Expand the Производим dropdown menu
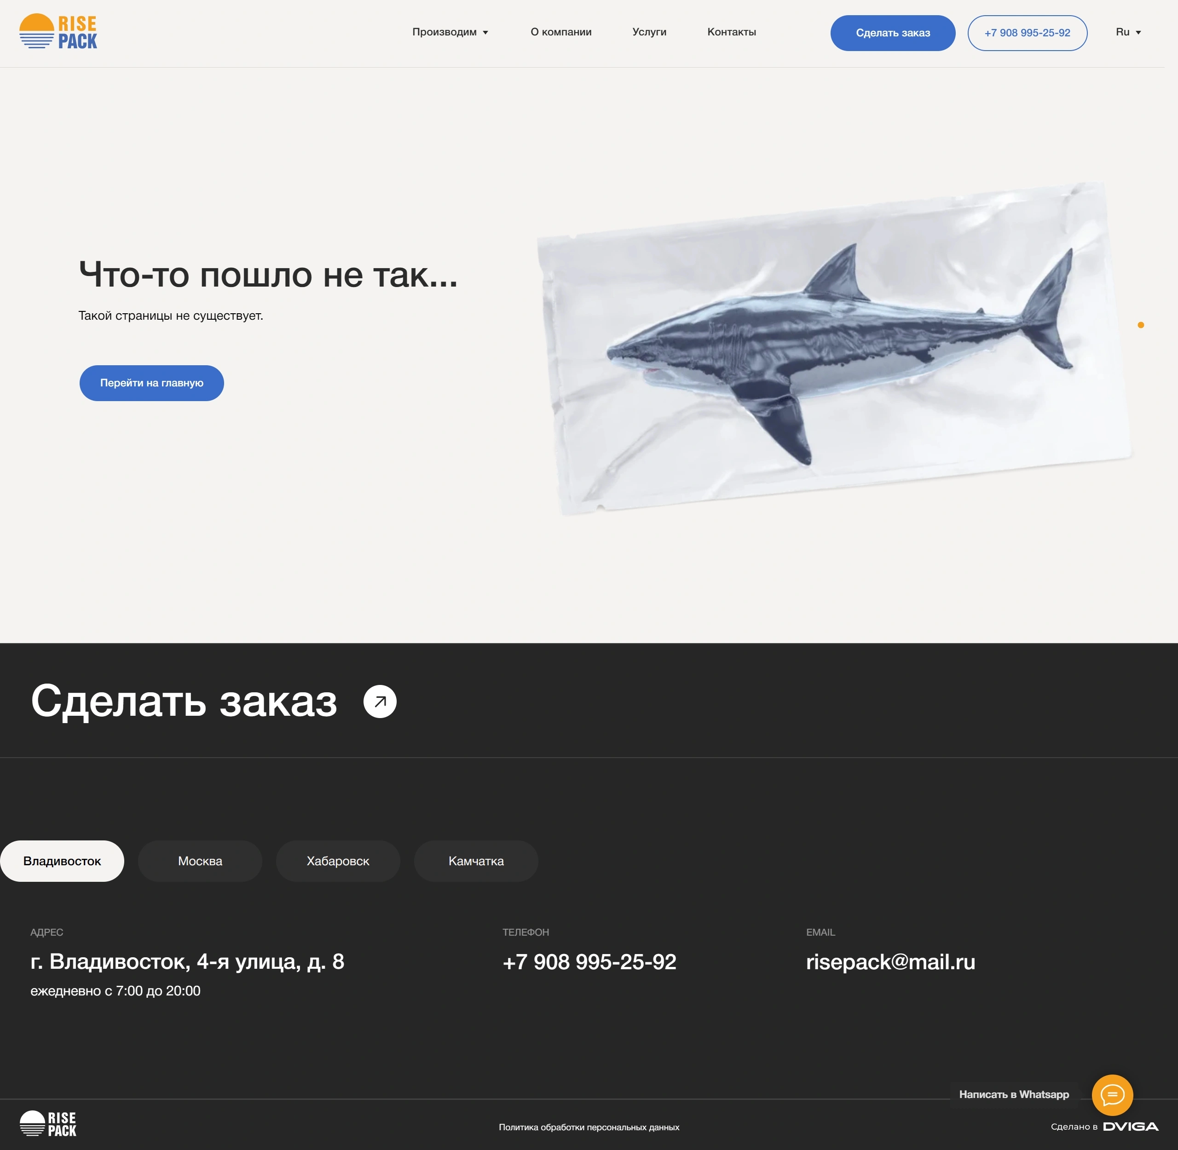This screenshot has height=1150, width=1178. pyautogui.click(x=450, y=32)
